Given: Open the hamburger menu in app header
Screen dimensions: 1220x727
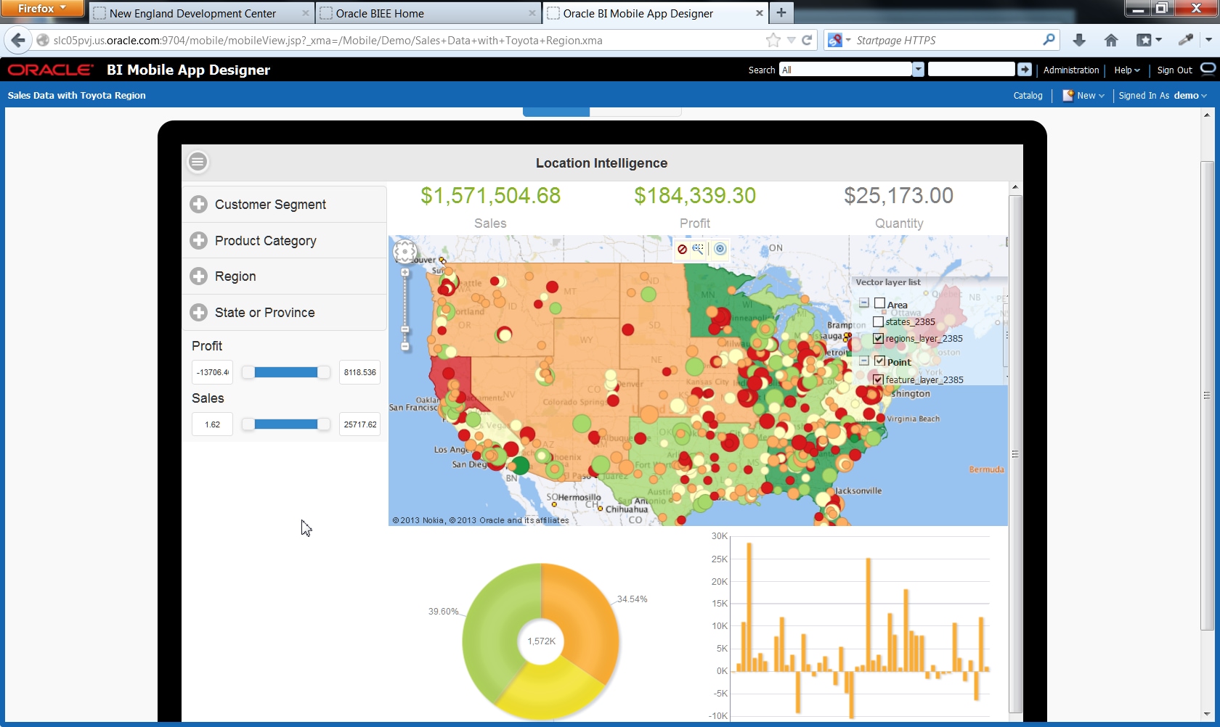Looking at the screenshot, I should (198, 162).
